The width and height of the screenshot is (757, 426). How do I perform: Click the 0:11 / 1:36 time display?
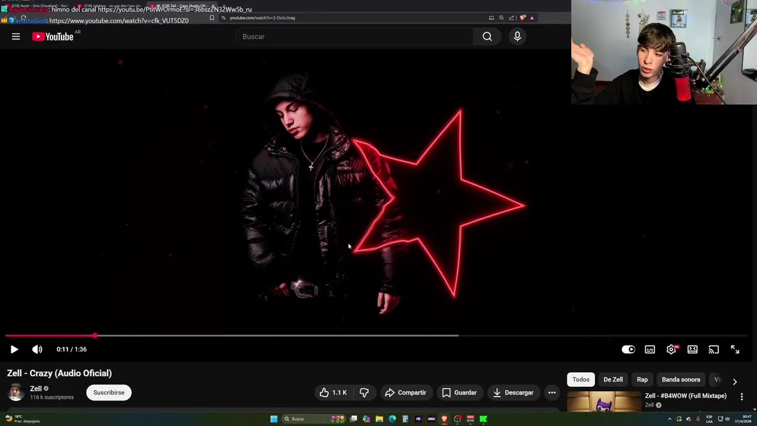coord(72,349)
